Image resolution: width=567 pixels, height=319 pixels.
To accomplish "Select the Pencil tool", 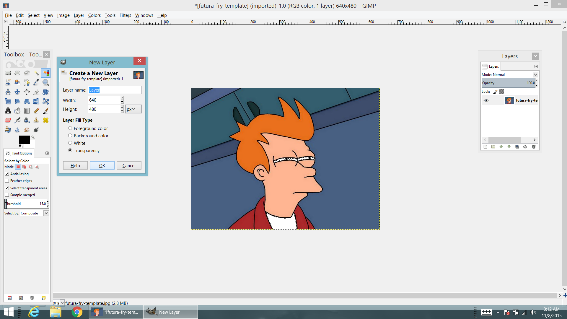I will (36, 111).
